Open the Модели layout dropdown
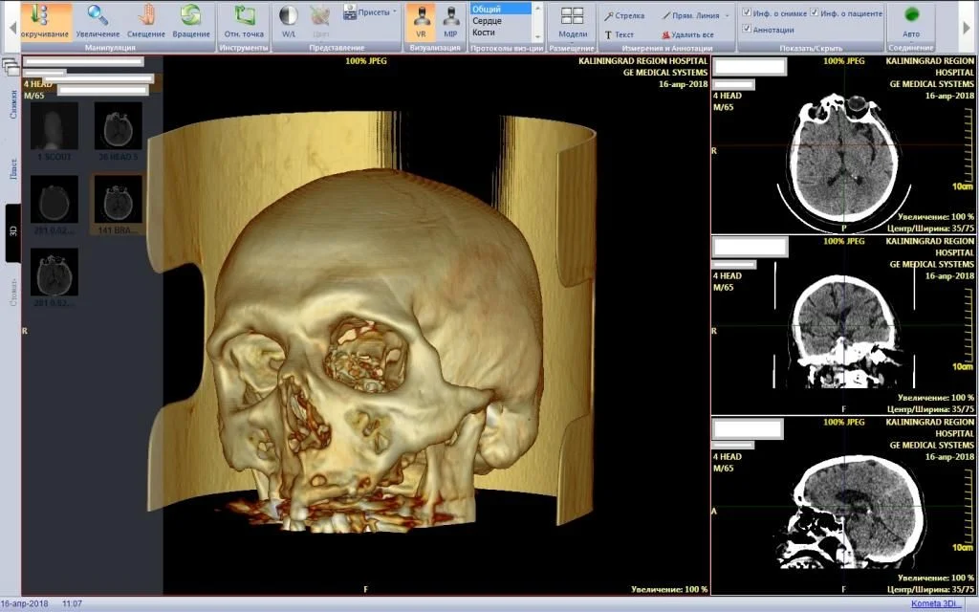The image size is (979, 612). coord(573,21)
